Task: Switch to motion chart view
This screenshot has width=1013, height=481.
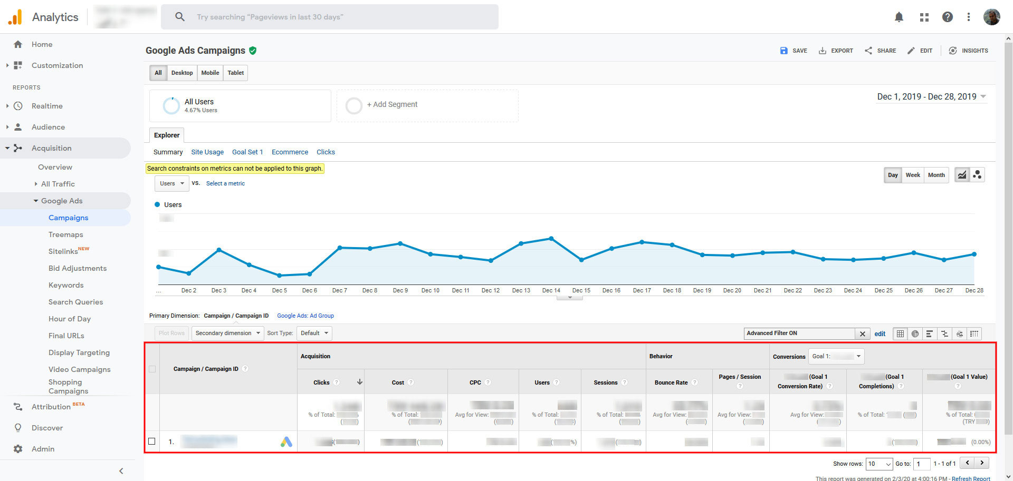Action: click(977, 175)
